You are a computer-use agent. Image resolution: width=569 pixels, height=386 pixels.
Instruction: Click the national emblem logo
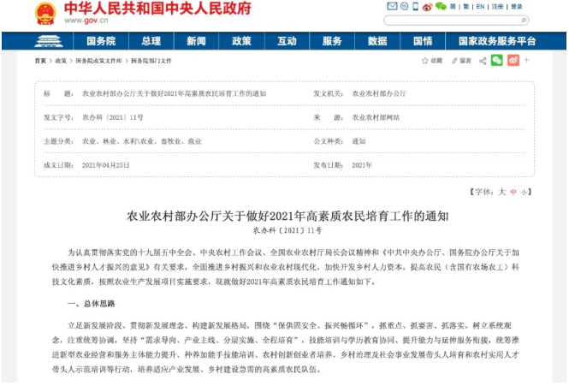point(45,14)
